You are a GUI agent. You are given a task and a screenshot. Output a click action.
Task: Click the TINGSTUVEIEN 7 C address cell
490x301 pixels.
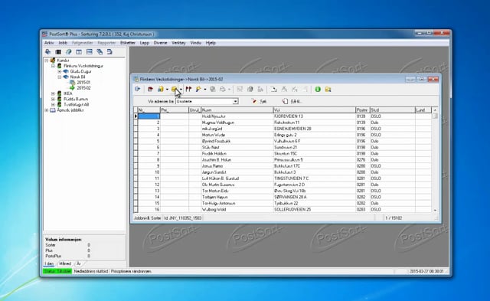315,178
